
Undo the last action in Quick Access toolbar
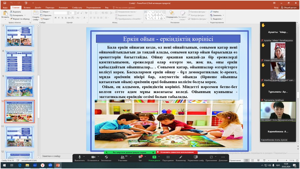(x=11, y=3)
